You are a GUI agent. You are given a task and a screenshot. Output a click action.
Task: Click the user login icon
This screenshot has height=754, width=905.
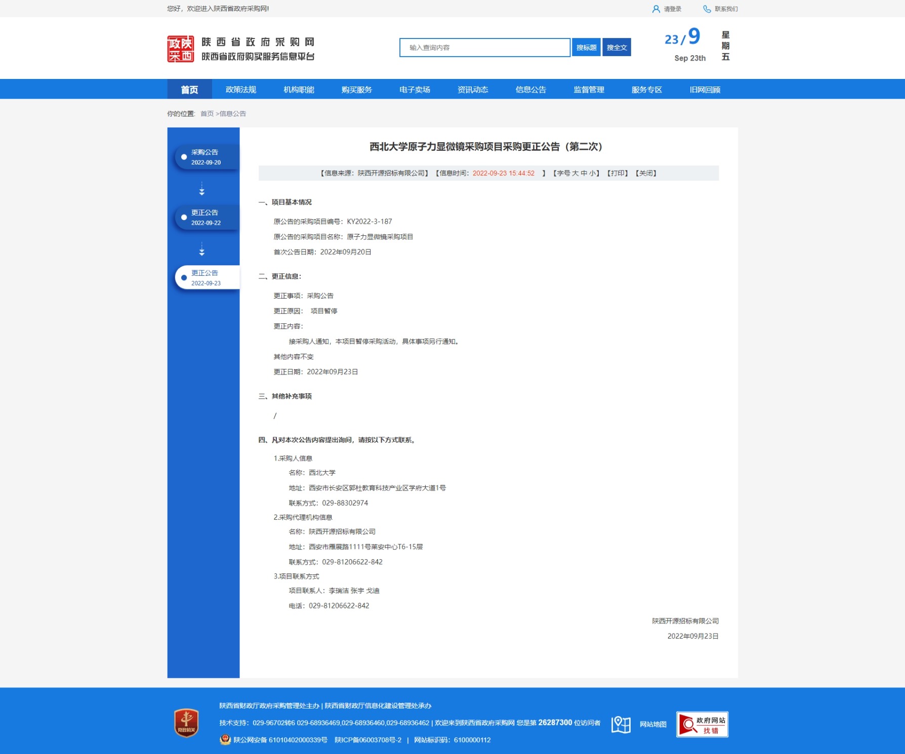pos(656,9)
